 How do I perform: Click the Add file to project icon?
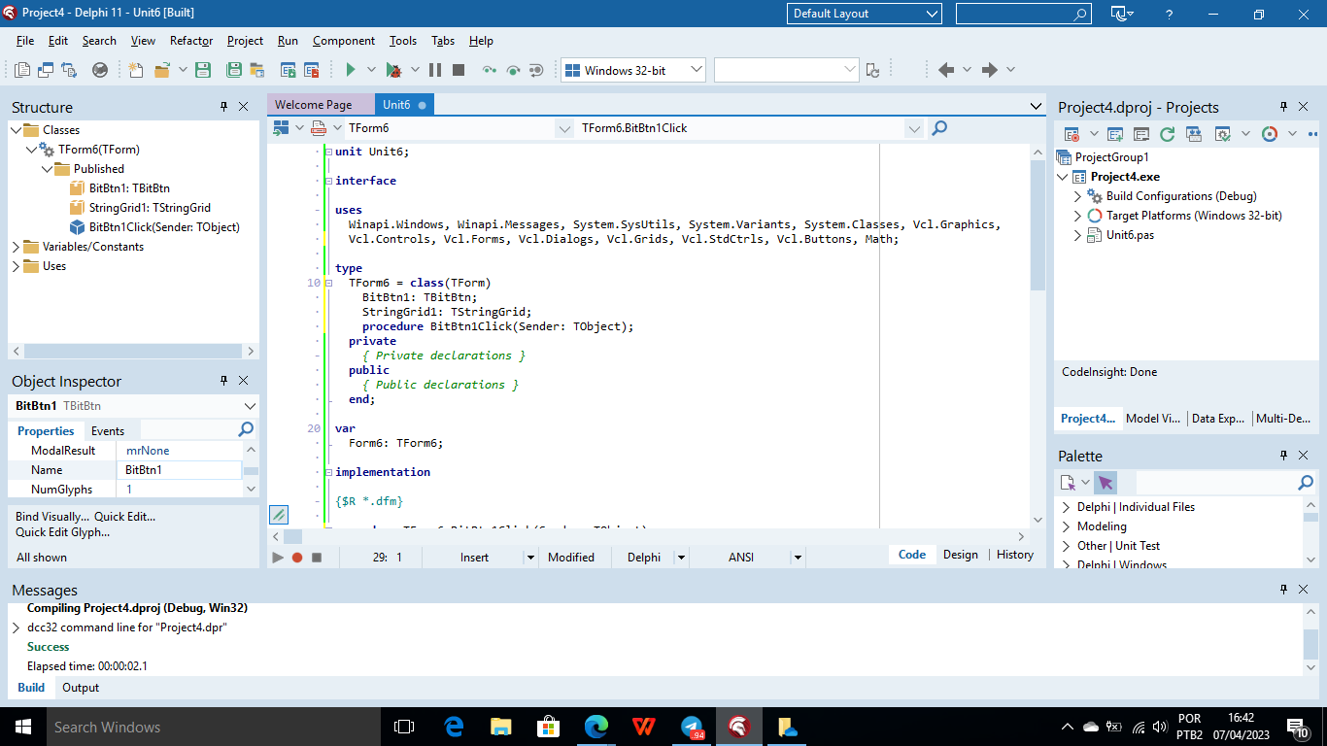pyautogui.click(x=289, y=70)
